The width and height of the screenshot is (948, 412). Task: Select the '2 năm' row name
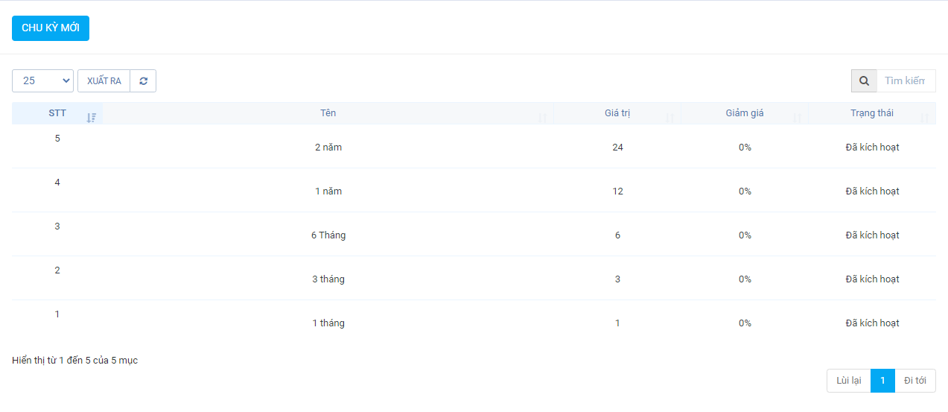tap(328, 148)
